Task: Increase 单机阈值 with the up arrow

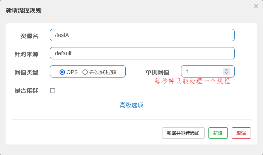Action: (x=226, y=70)
